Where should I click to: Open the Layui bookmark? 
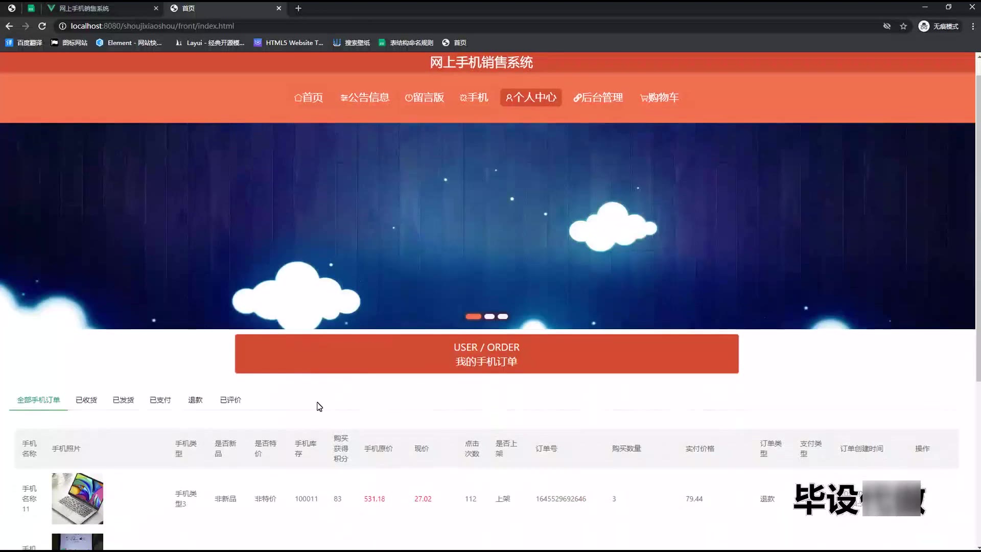pyautogui.click(x=209, y=43)
